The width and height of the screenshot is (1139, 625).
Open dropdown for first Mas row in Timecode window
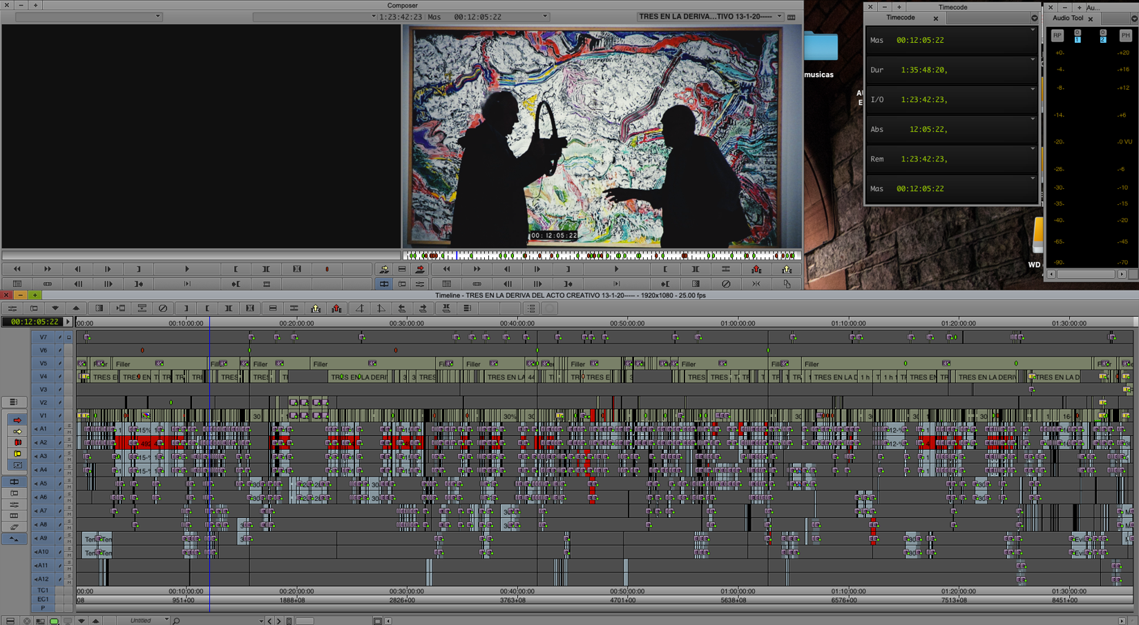point(1033,30)
